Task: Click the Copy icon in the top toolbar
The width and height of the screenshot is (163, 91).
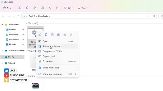Action: [x=27, y=8]
